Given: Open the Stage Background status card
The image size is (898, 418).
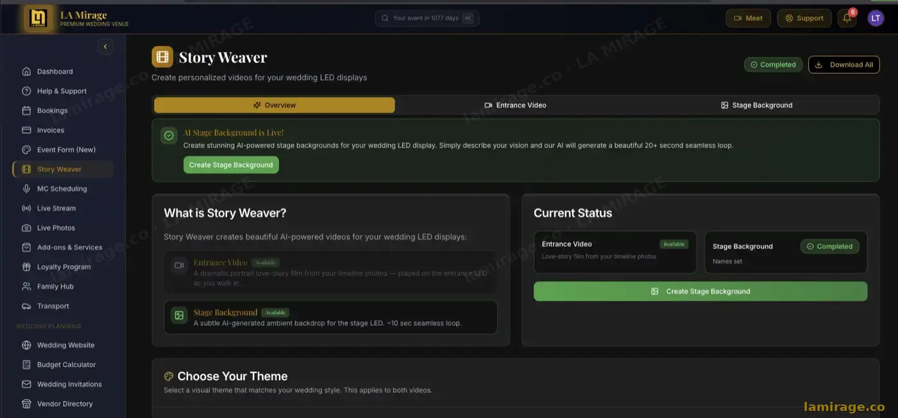Looking at the screenshot, I should pos(786,252).
